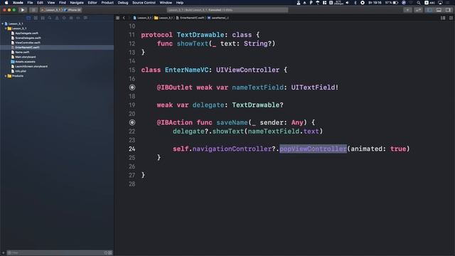Go back in editor history
455x256 pixels.
coord(124,18)
